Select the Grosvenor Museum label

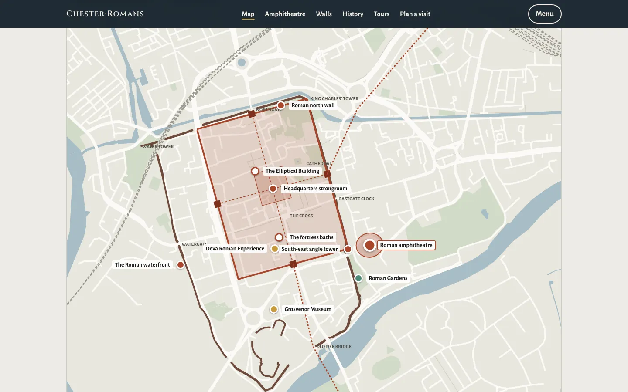308,309
